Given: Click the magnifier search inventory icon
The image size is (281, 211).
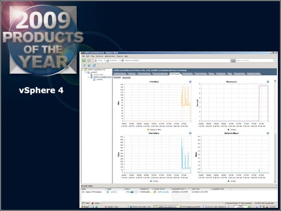Looking at the screenshot, I should (x=275, y=61).
